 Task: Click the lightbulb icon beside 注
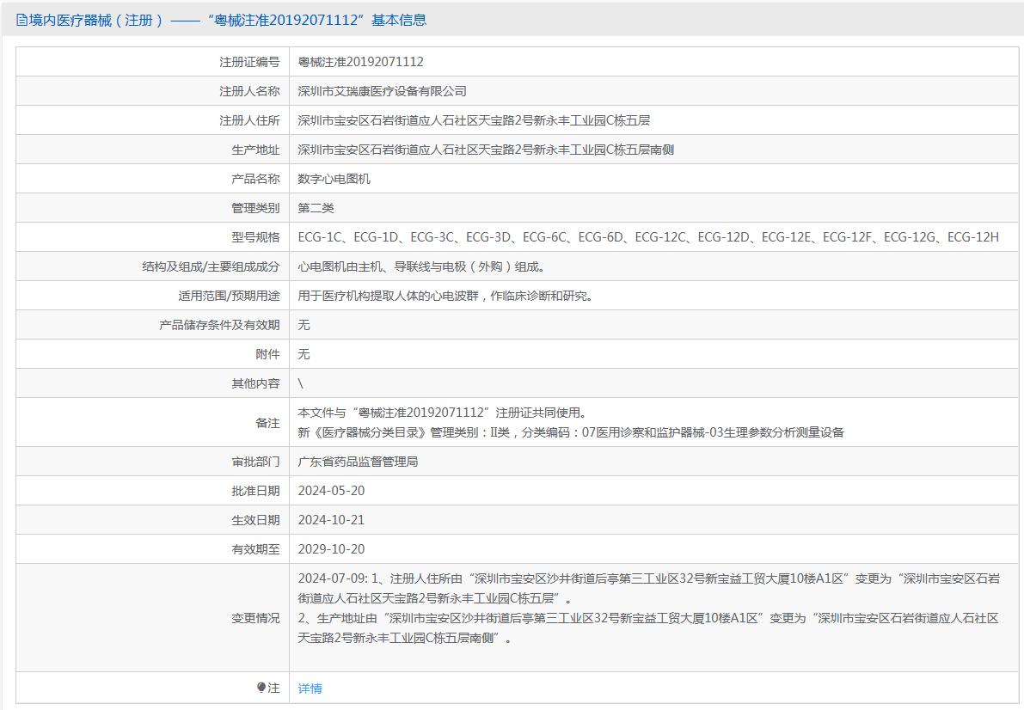pyautogui.click(x=261, y=688)
